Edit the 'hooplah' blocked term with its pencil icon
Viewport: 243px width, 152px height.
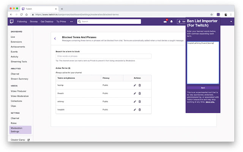coord(135,110)
